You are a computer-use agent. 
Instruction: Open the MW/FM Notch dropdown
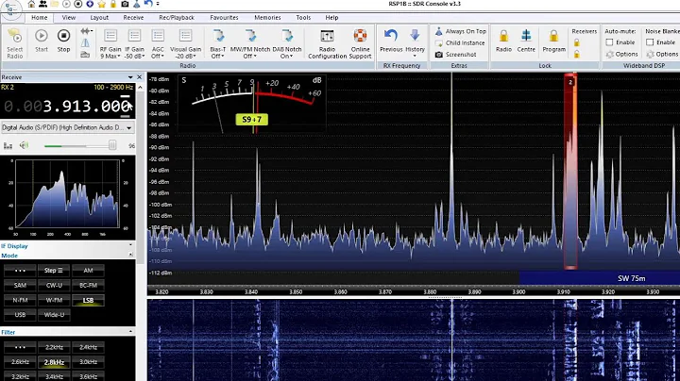click(x=249, y=43)
